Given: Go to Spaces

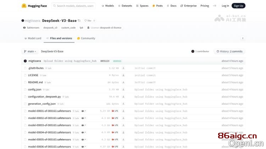Looking at the screenshot, I should point(142,6).
